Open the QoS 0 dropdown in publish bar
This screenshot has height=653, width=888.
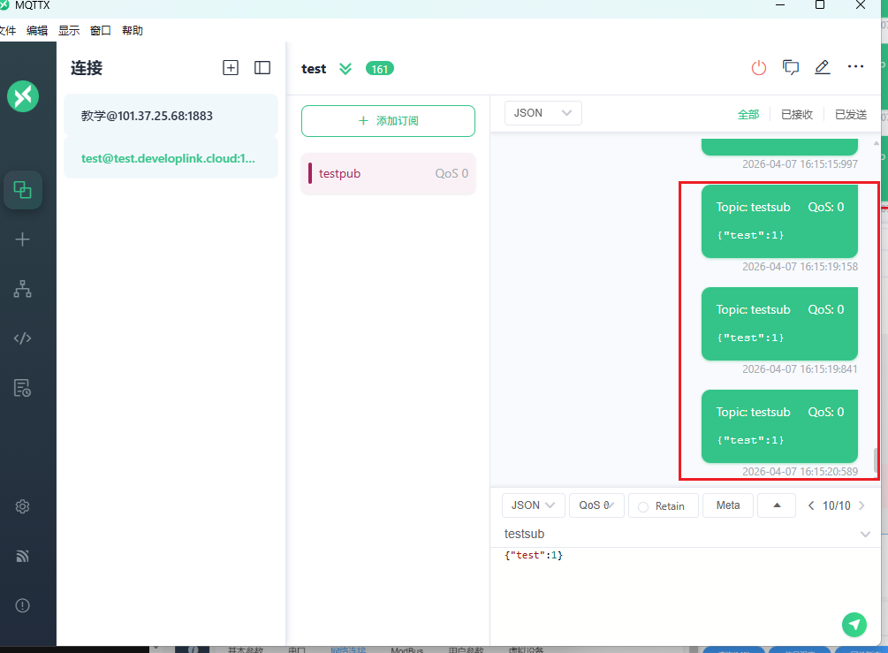596,505
